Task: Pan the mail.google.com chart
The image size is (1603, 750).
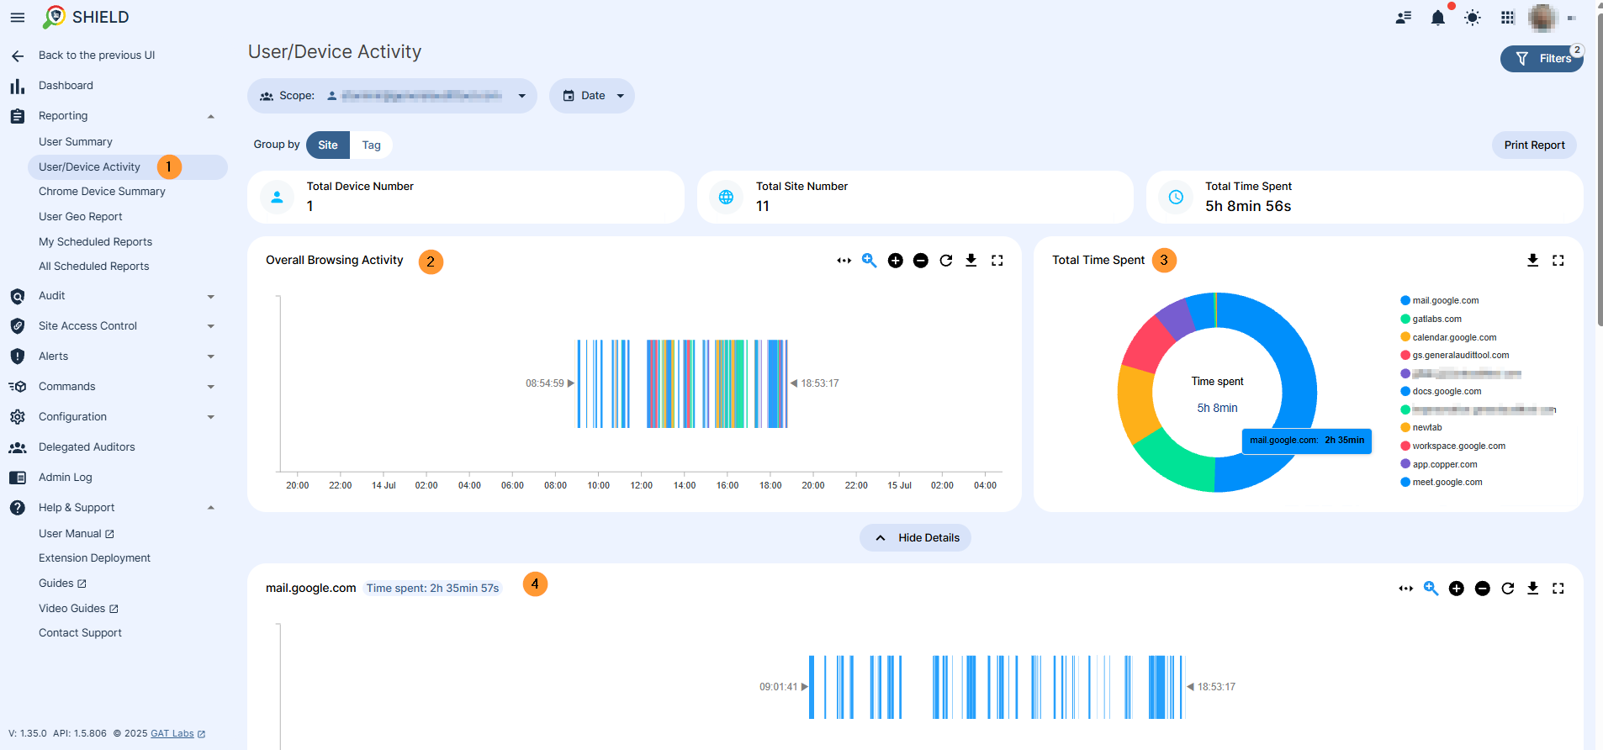Action: click(1405, 589)
